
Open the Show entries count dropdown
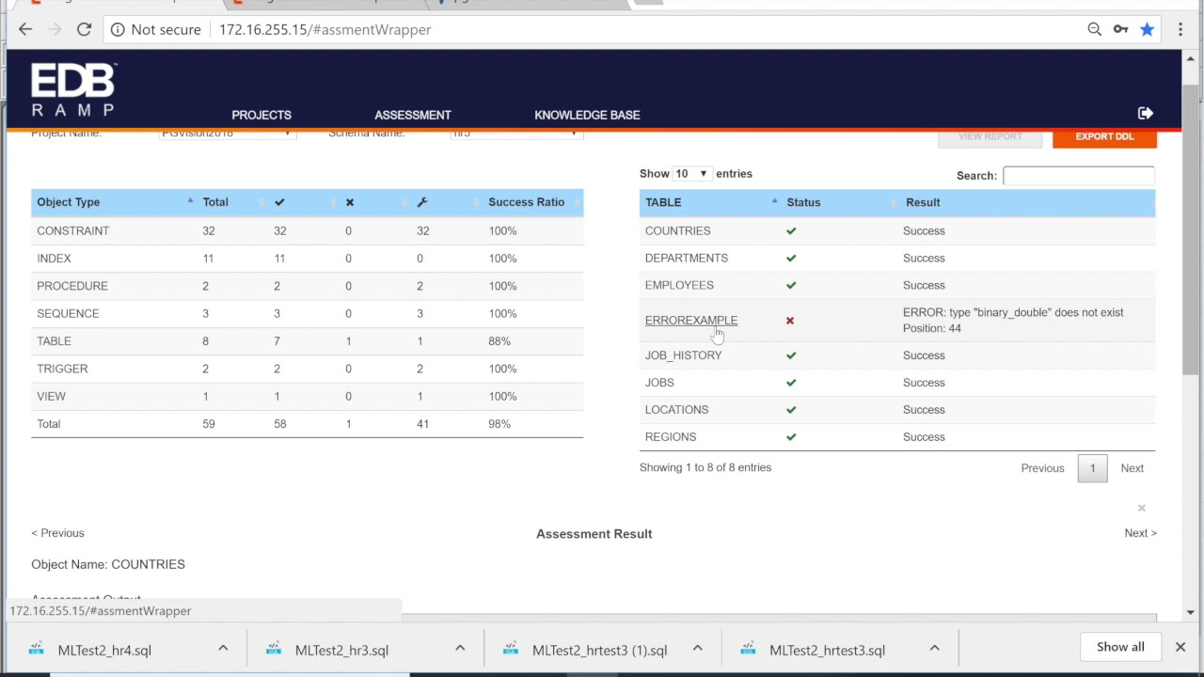click(691, 174)
